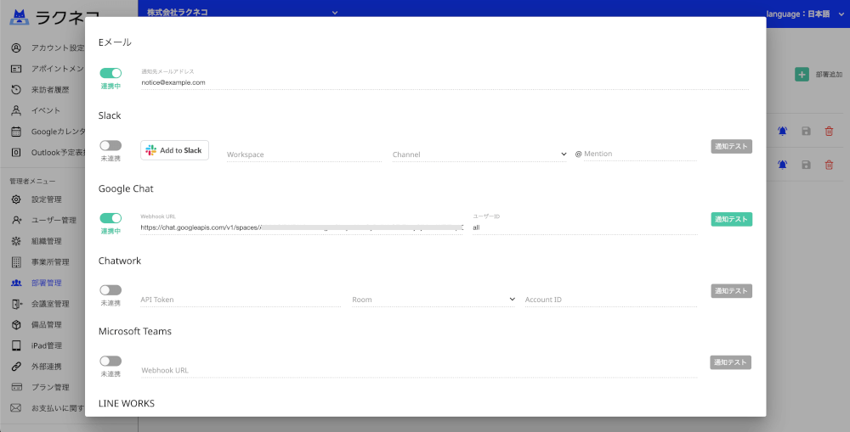Viewport: 850px width, 432px height.
Task: Click the green plus add department icon
Action: click(802, 75)
